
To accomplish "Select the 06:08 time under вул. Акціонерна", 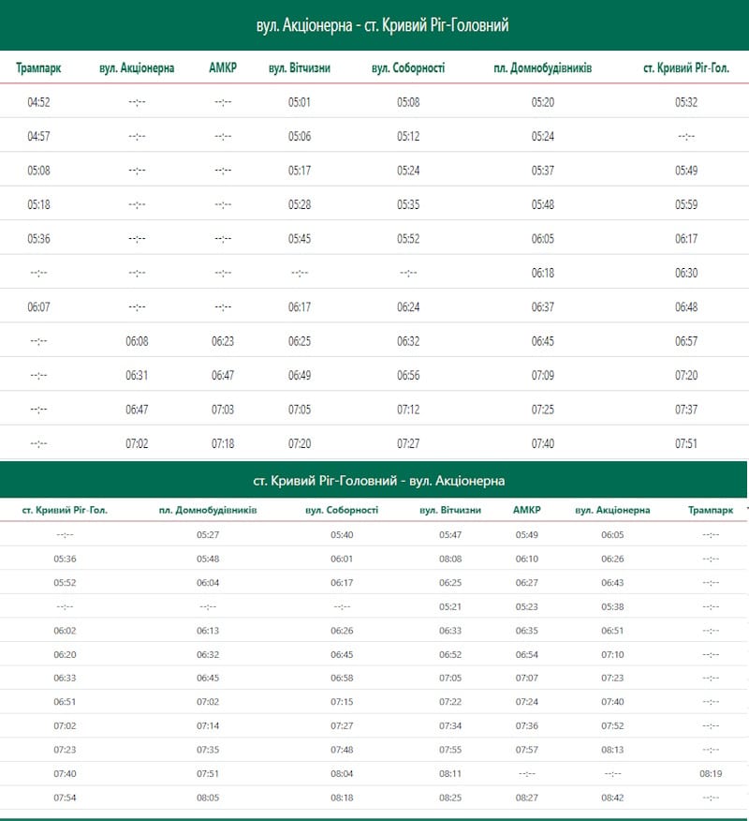I will click(x=137, y=341).
